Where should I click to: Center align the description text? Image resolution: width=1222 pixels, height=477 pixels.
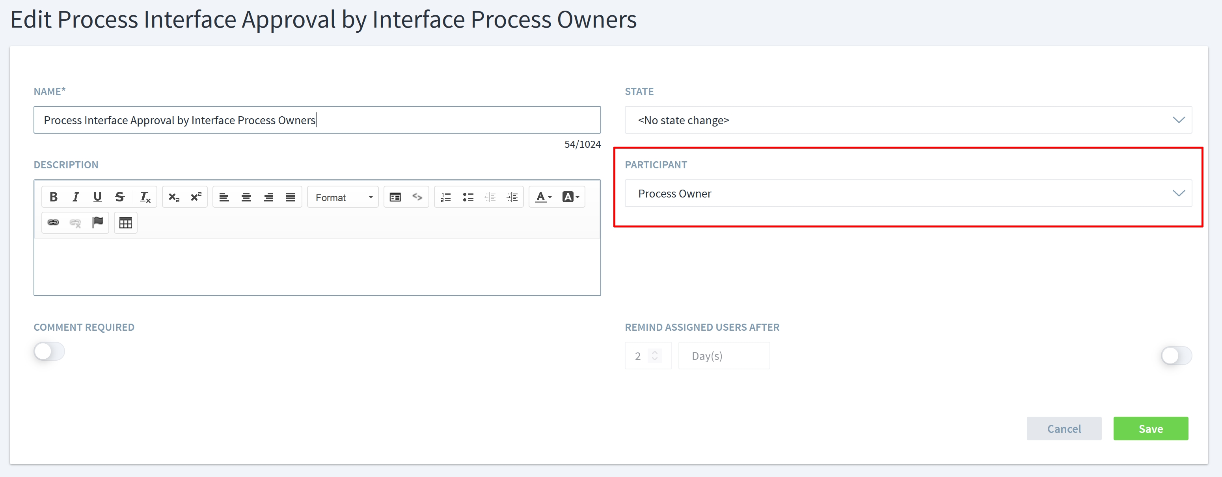point(246,196)
